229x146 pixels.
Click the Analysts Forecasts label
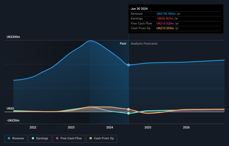[x=144, y=44]
